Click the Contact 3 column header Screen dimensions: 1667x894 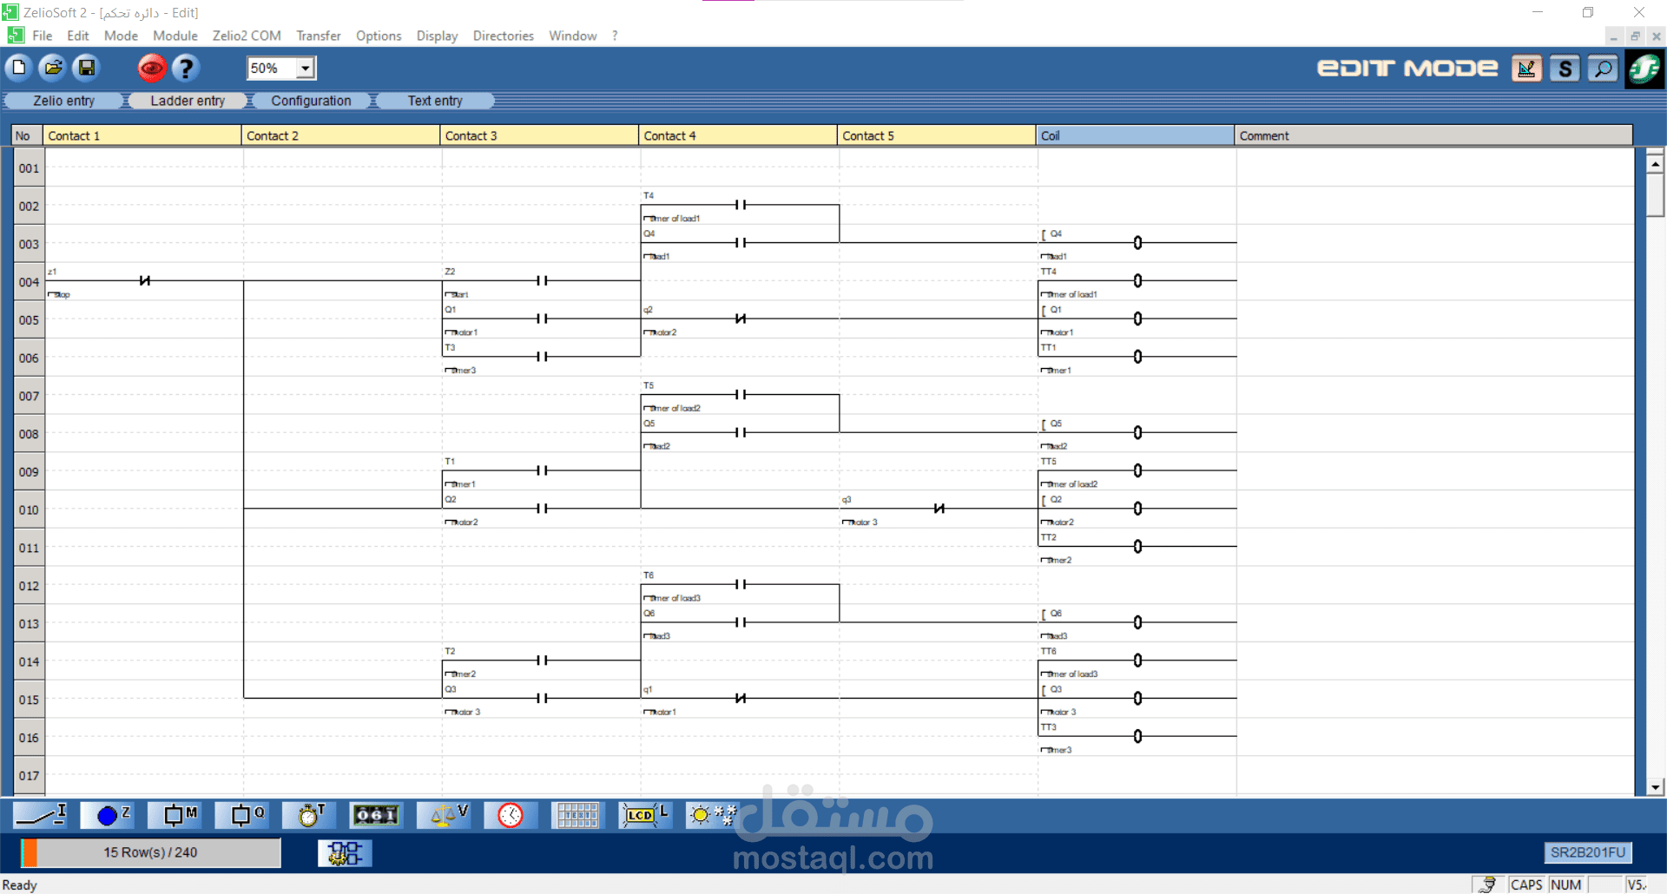(539, 135)
